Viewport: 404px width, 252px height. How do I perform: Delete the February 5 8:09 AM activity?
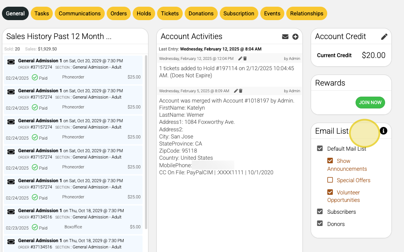241,91
